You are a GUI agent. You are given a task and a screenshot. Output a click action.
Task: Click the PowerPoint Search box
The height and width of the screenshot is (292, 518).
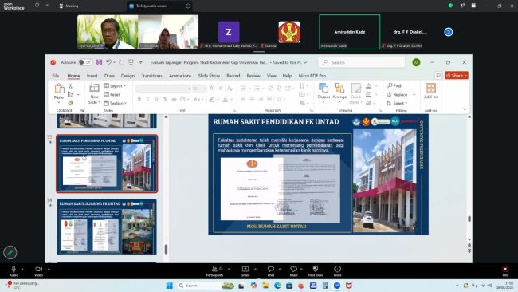coord(362,62)
